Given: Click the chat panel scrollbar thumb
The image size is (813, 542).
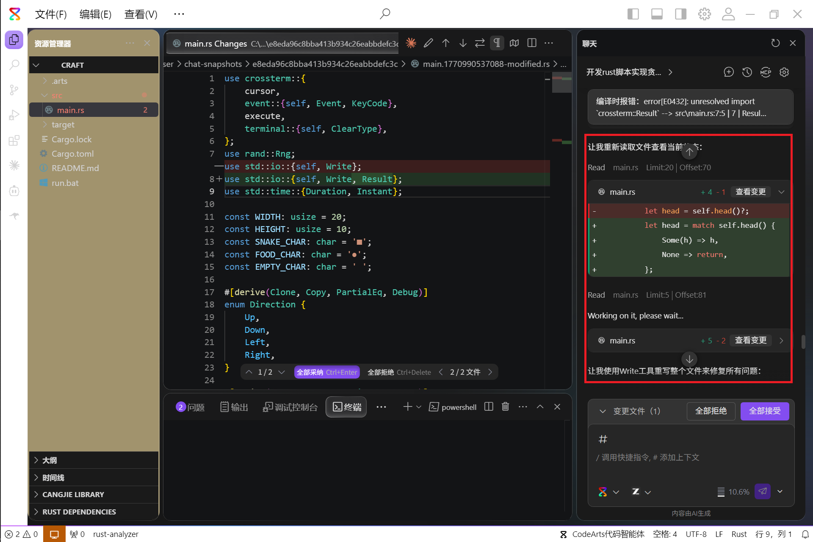Looking at the screenshot, I should (x=803, y=342).
